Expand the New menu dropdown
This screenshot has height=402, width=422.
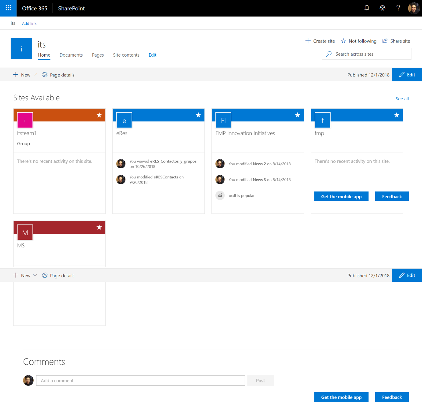point(35,75)
